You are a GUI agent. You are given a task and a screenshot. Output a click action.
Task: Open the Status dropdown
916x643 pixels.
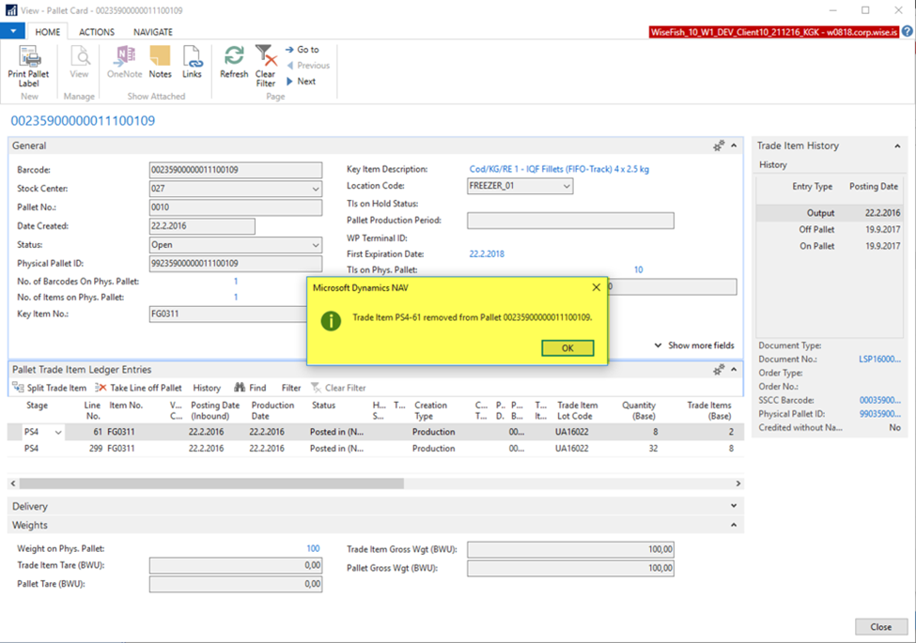tap(315, 245)
